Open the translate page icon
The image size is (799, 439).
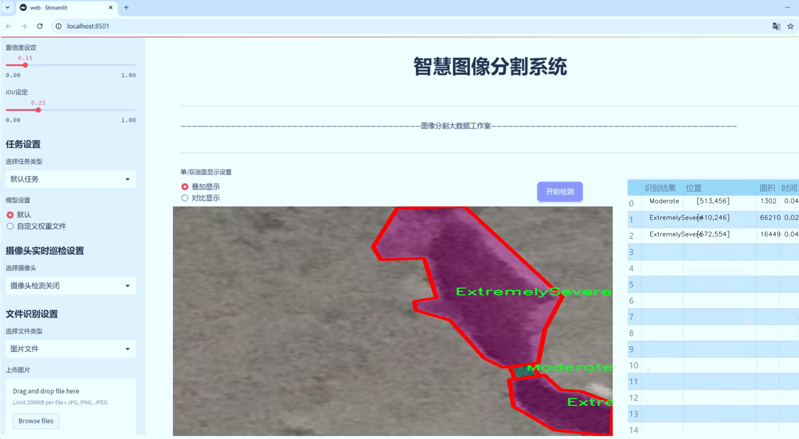coord(776,26)
